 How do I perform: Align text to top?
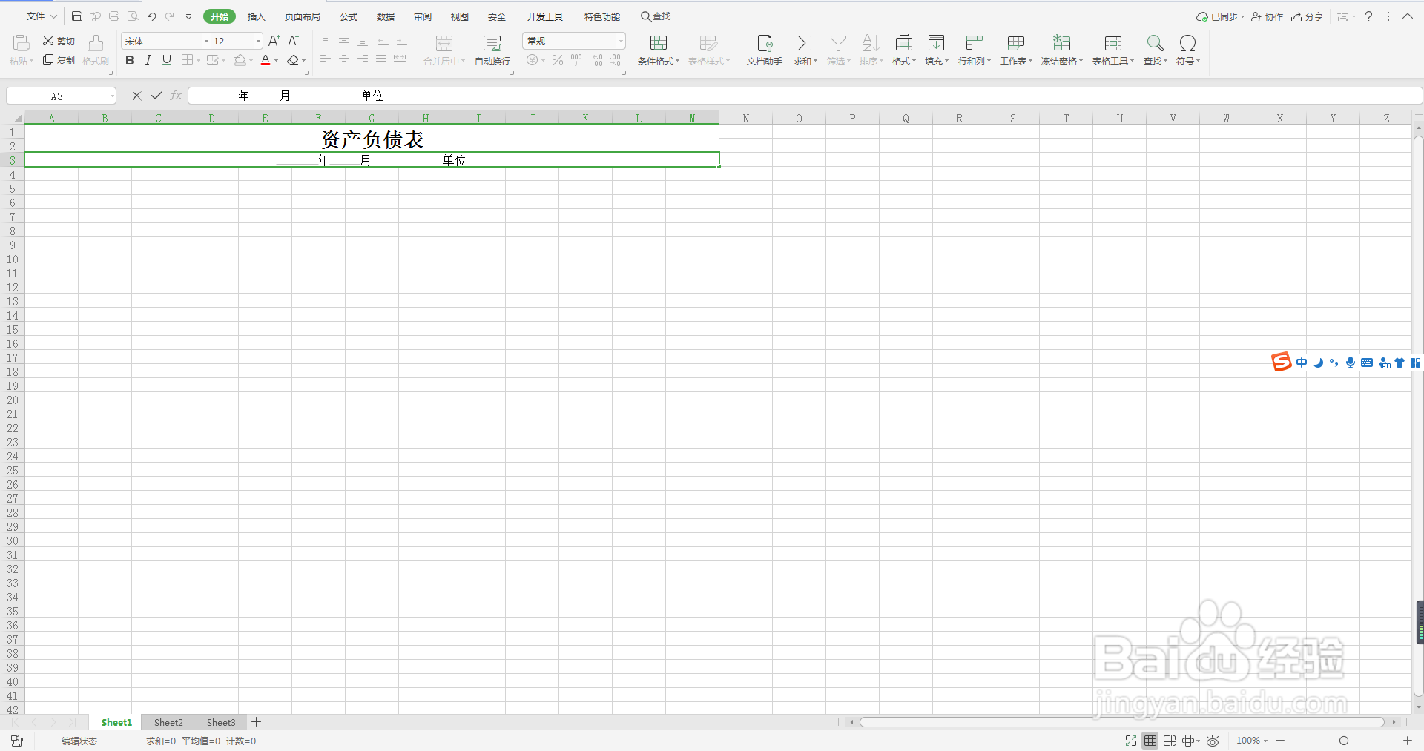(x=326, y=41)
